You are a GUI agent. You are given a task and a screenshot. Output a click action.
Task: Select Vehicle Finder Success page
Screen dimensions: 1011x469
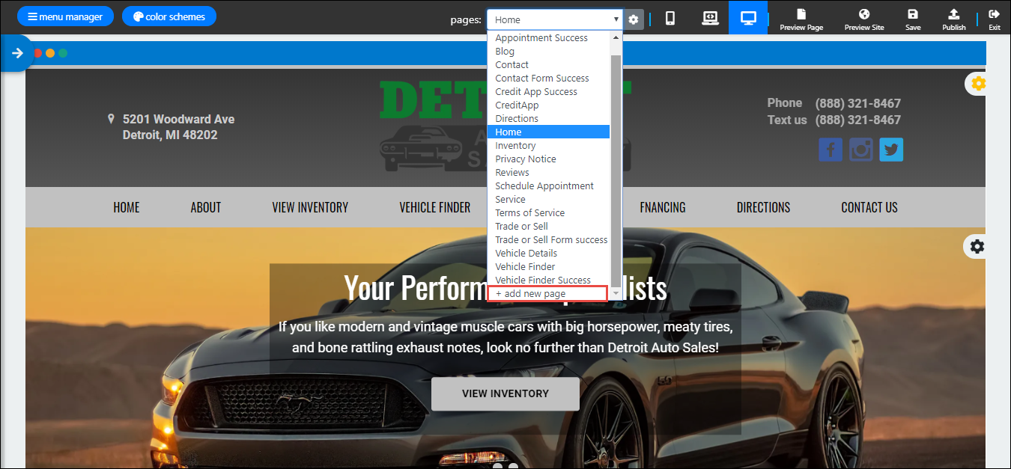tap(549, 281)
